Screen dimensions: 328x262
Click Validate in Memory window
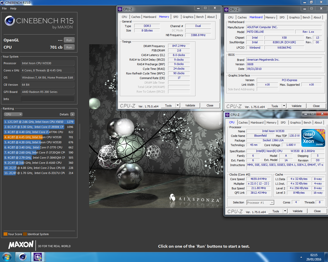tap(190, 105)
